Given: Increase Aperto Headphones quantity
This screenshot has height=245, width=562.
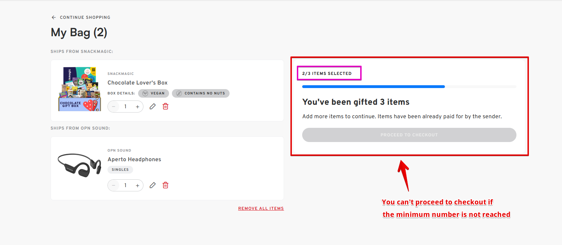Looking at the screenshot, I should (x=137, y=185).
